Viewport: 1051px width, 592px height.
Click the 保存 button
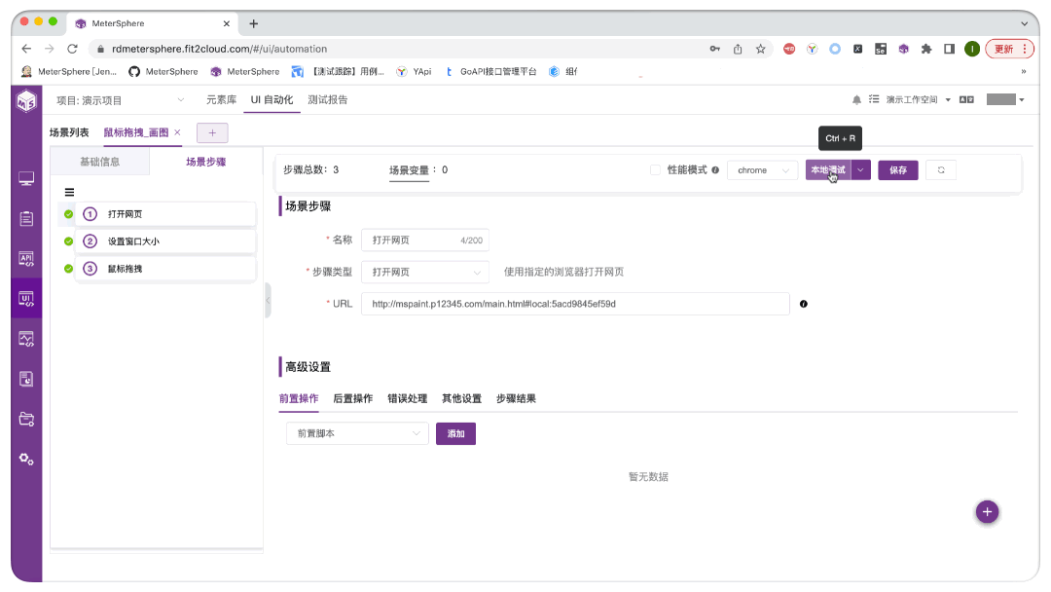click(897, 169)
